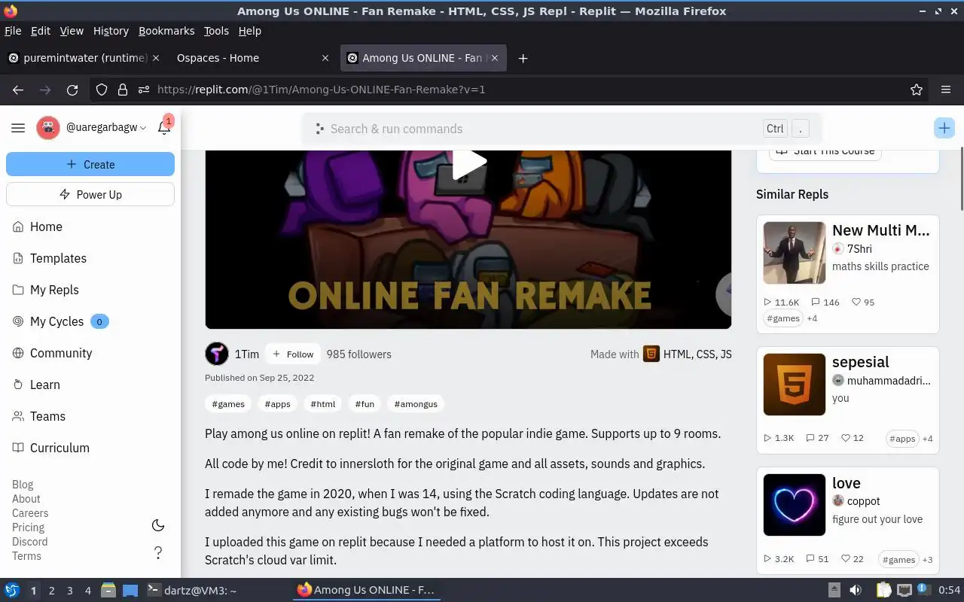
Task: Reload the page in Firefox
Action: pos(72,90)
